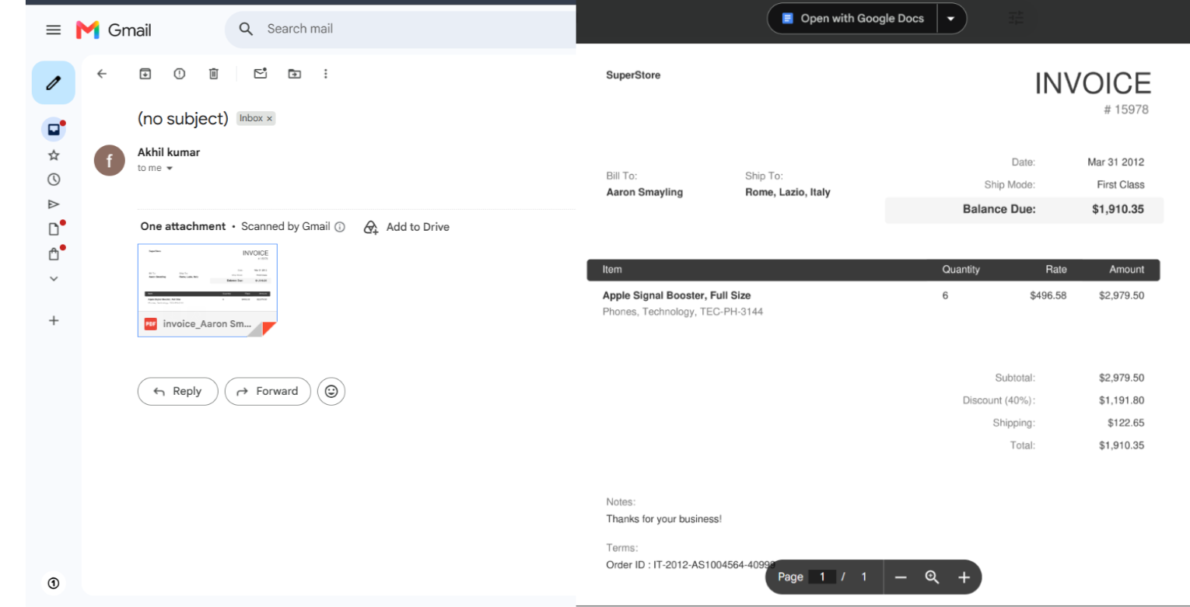Remove the Inbox label with the x

coord(269,119)
